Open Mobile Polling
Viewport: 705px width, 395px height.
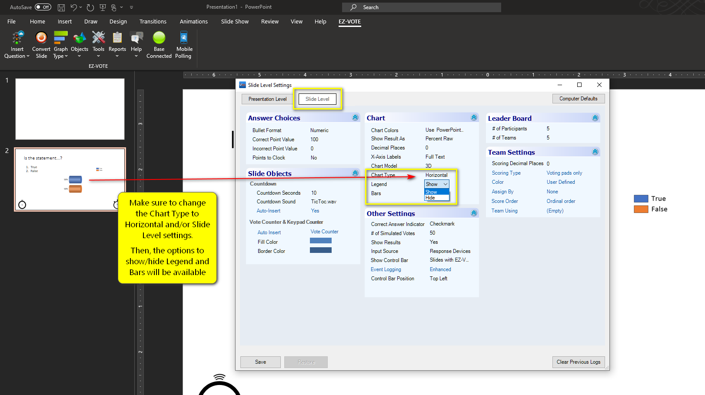pyautogui.click(x=184, y=45)
